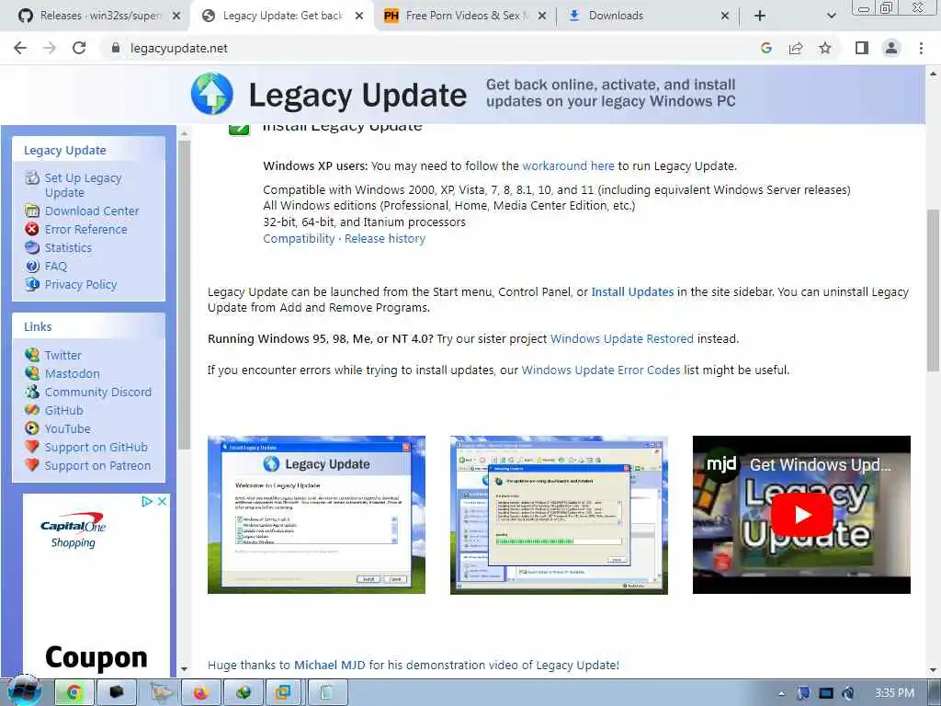Screen dimensions: 941x706
Task: Toggle the browser side panel icon
Action: coord(862,48)
